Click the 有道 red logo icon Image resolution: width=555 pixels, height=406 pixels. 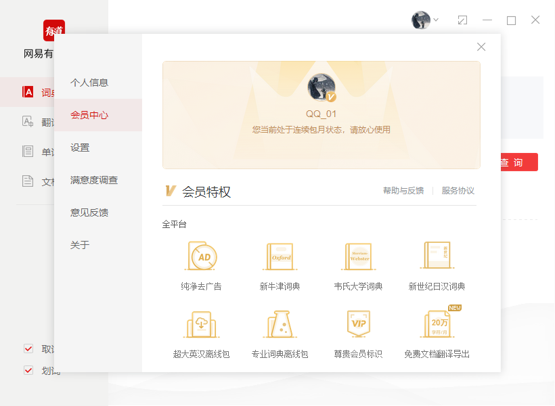coord(54,30)
